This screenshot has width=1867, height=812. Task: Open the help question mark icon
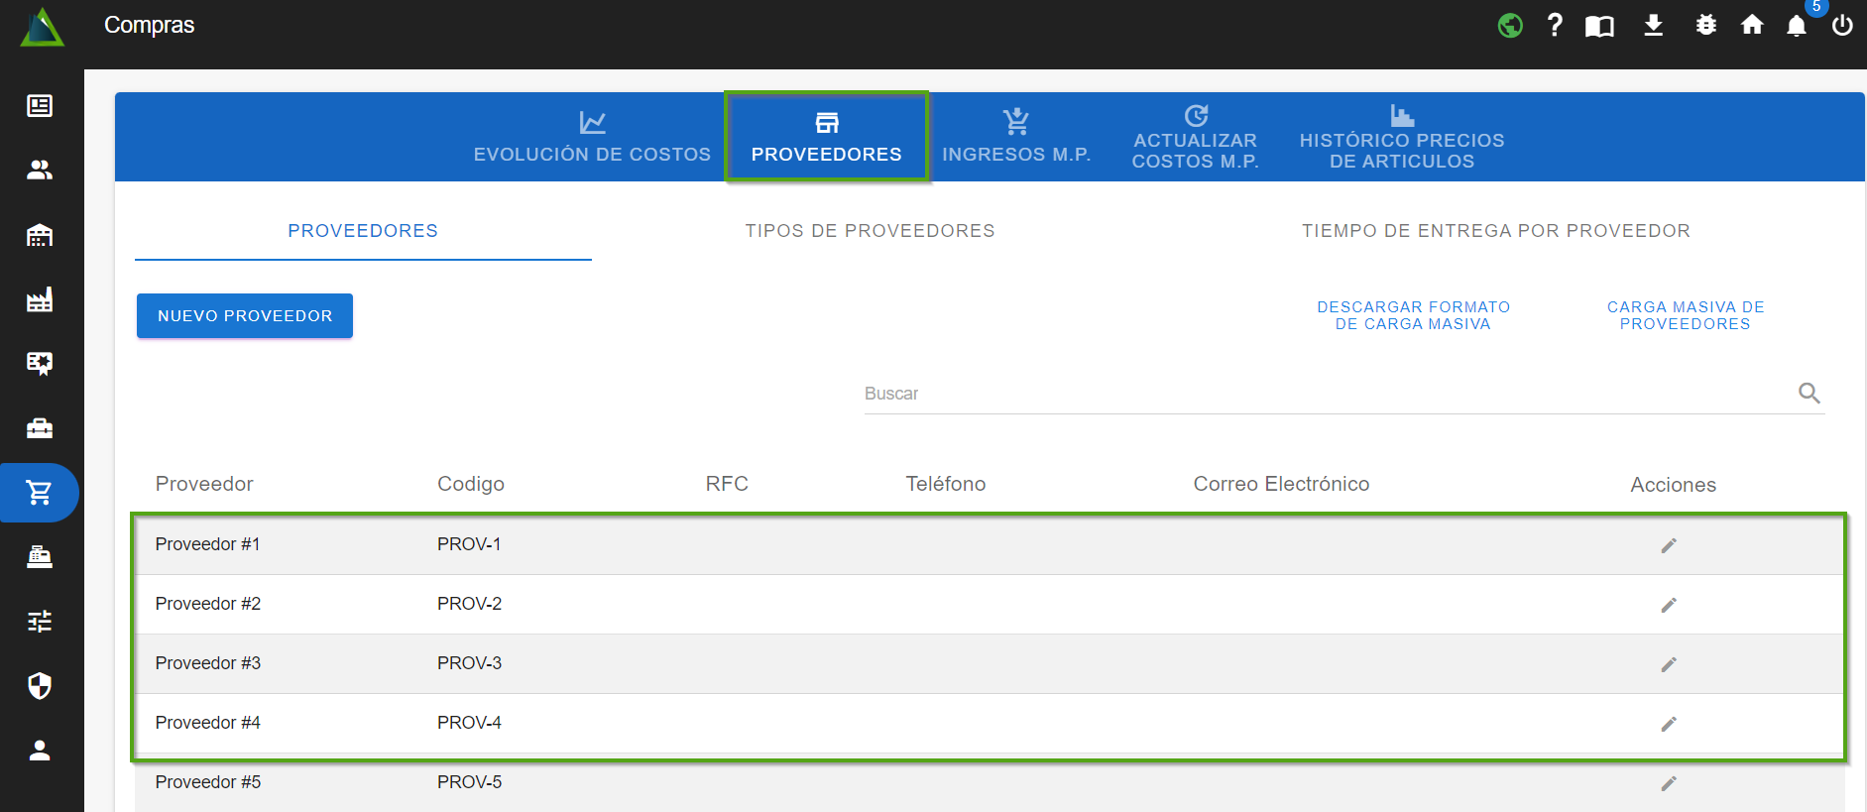(1555, 25)
